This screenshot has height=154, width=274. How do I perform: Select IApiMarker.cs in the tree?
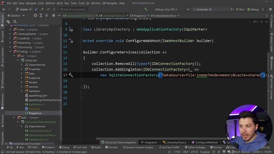coord(36,104)
